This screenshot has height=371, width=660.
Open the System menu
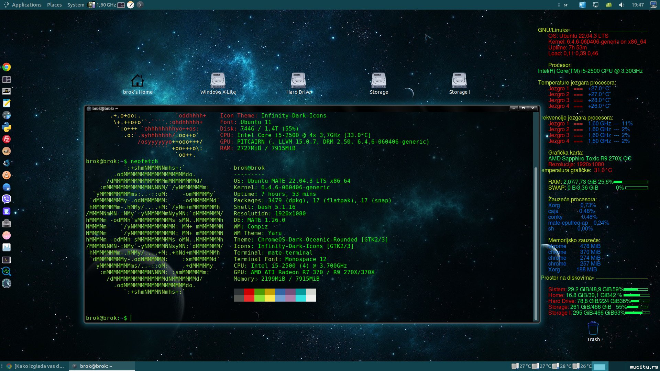[76, 5]
